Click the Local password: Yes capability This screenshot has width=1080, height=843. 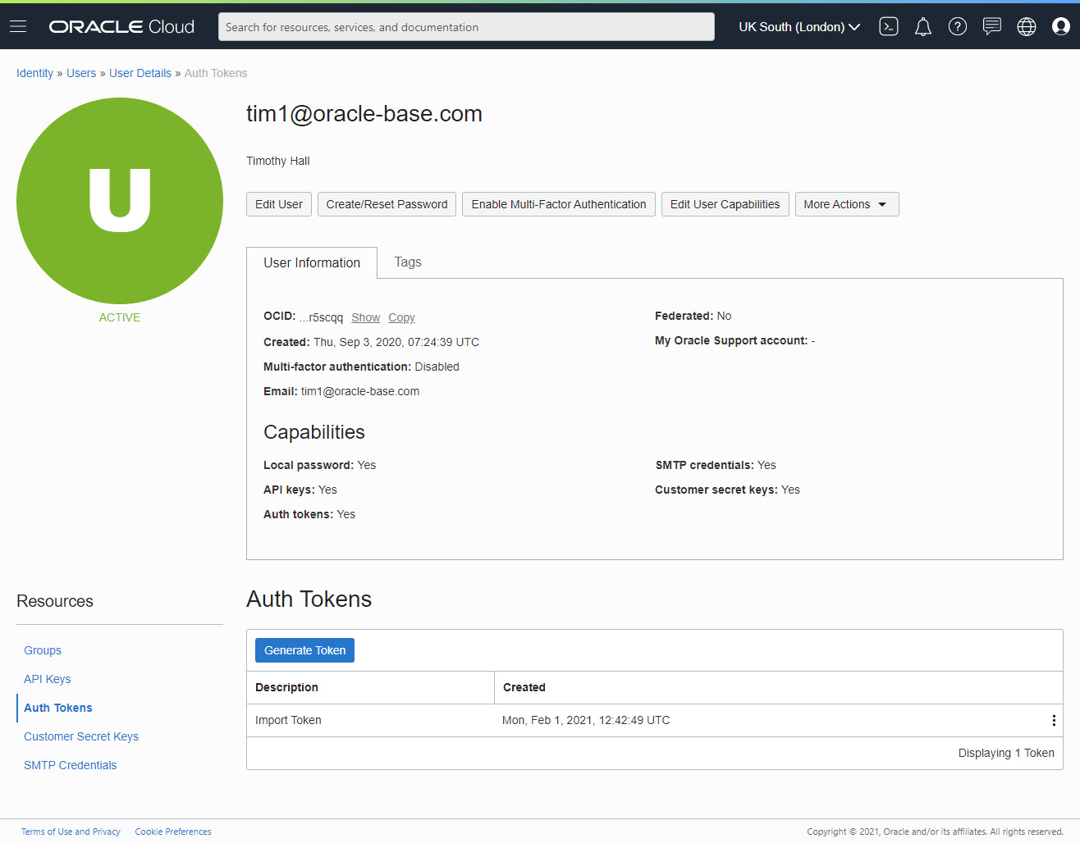point(319,465)
